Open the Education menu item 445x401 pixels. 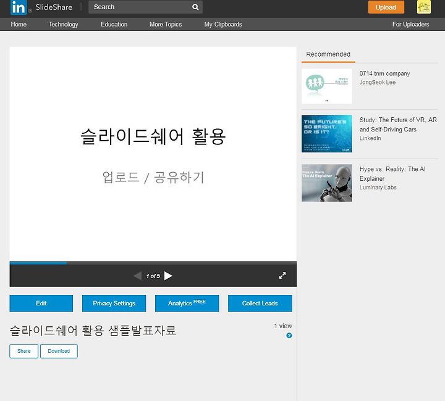[x=114, y=24]
